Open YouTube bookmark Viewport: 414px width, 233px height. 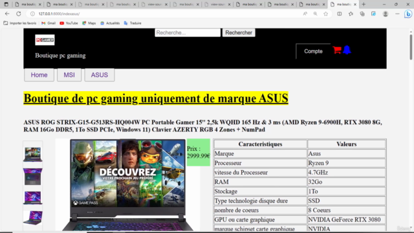point(69,23)
